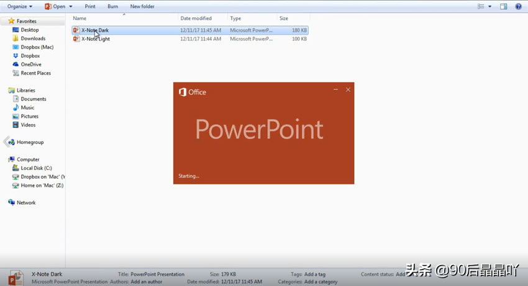This screenshot has height=286, width=528.
Task: Click the 100 KB size cell
Action: click(299, 39)
